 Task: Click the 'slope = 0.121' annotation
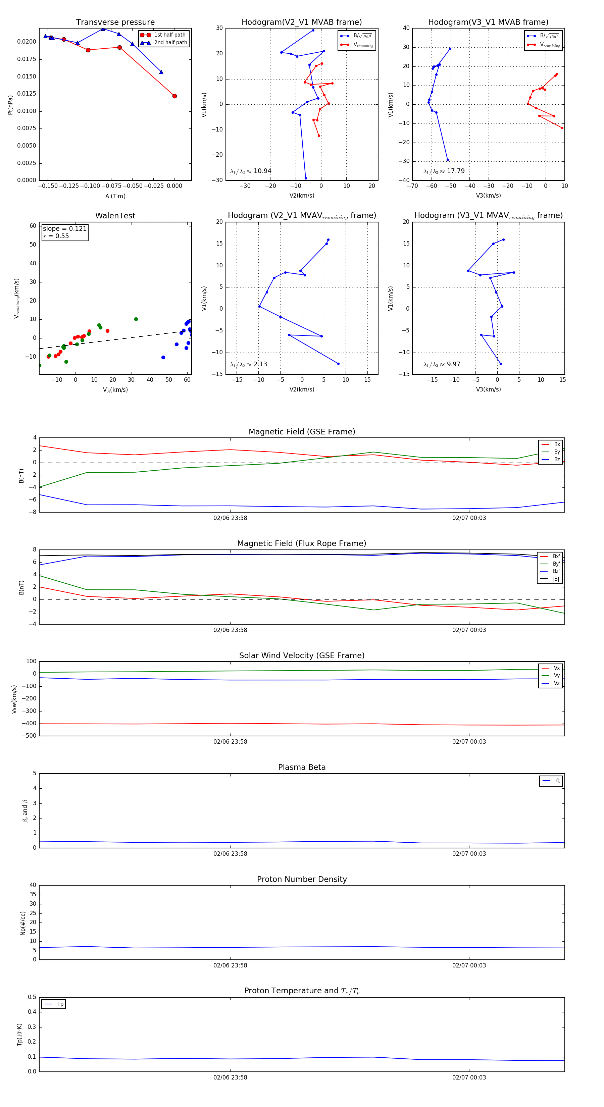pyautogui.click(x=64, y=229)
